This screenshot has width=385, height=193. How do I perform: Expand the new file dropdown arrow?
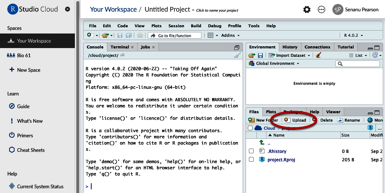tap(97, 36)
